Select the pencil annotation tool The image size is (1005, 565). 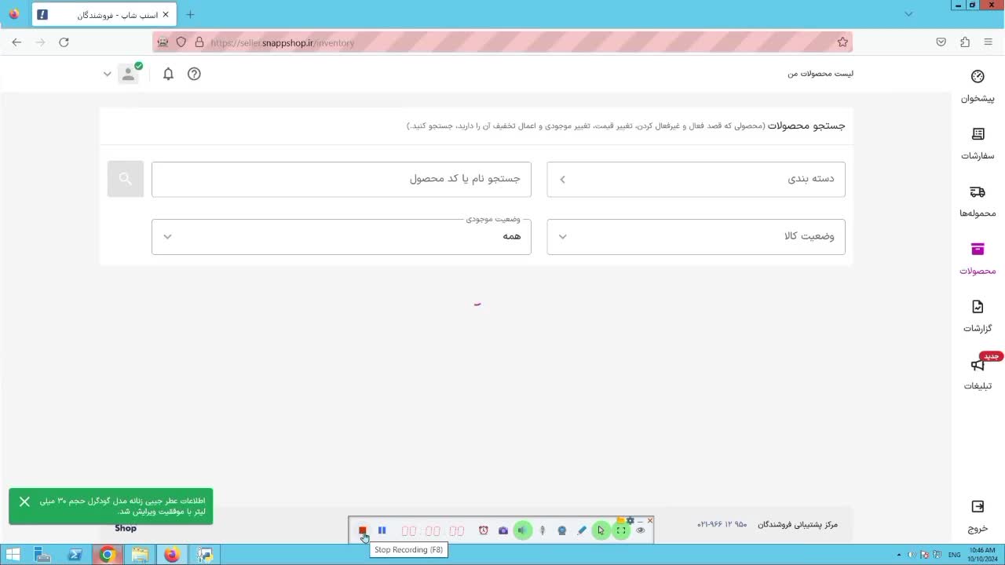click(x=582, y=530)
